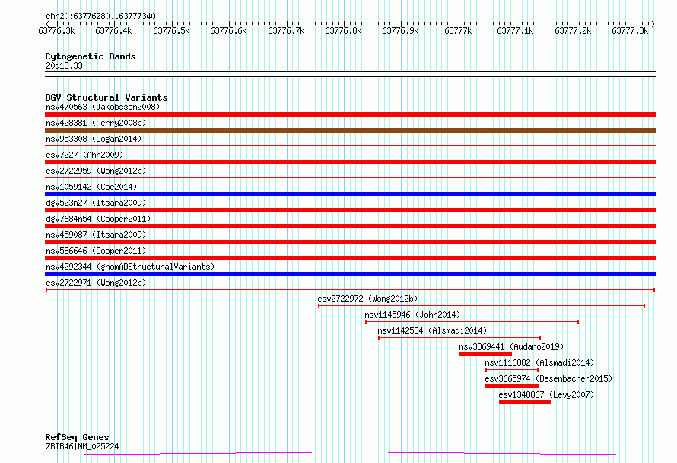Click the esv2722959 (Wong2012b) label
Viewport: 677px width, 463px height.
coord(96,171)
